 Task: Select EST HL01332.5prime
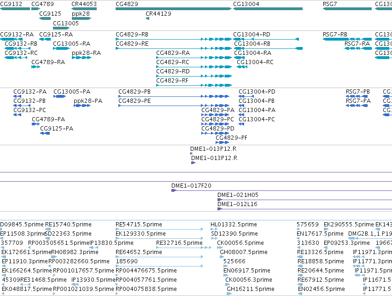coord(234,225)
